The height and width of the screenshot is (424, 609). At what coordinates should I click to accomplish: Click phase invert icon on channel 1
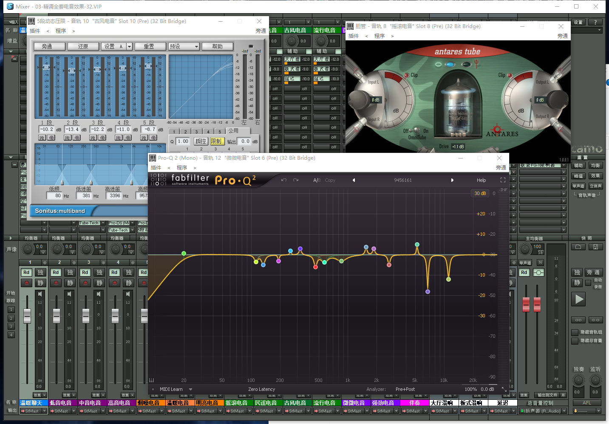43,252
